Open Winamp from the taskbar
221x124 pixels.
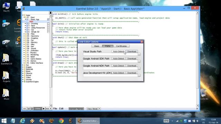32,121
